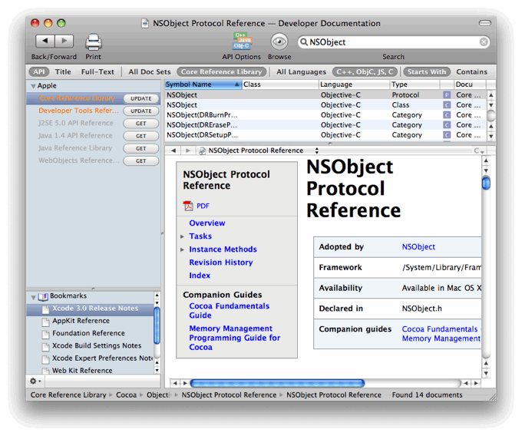Expand the Instance Methods triangle
The width and height of the screenshot is (522, 436).
point(183,249)
